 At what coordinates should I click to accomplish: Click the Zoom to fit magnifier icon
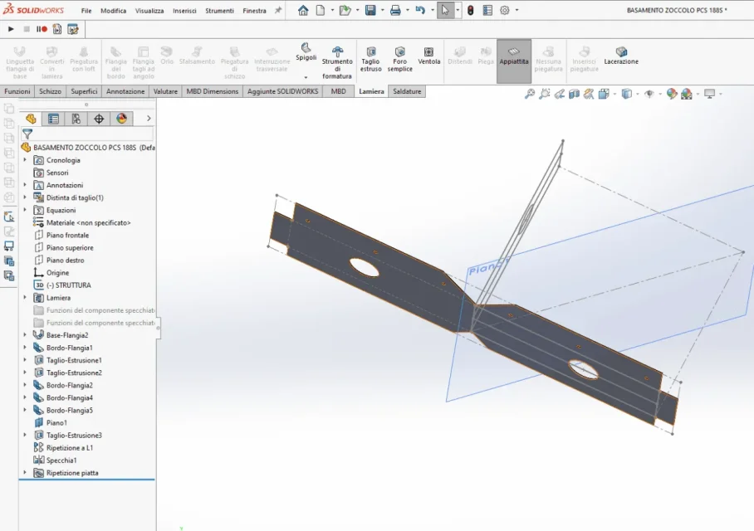pyautogui.click(x=530, y=94)
